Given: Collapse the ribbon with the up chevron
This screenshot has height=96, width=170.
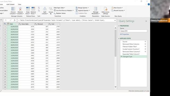Looking at the screenshot, I should pyautogui.click(x=146, y=4).
